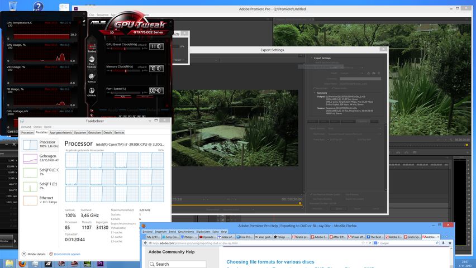Open Firefox from the taskbar
The height and width of the screenshot is (268, 476).
(x=22, y=264)
